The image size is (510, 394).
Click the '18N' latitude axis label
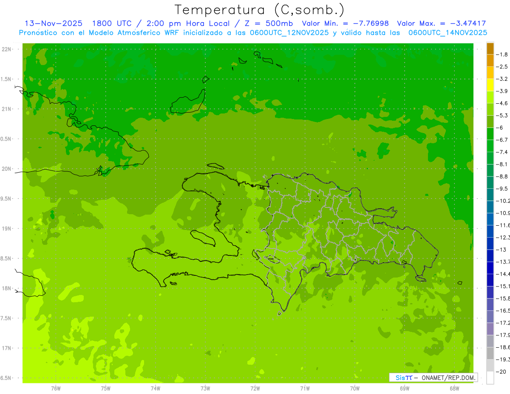tap(6, 288)
